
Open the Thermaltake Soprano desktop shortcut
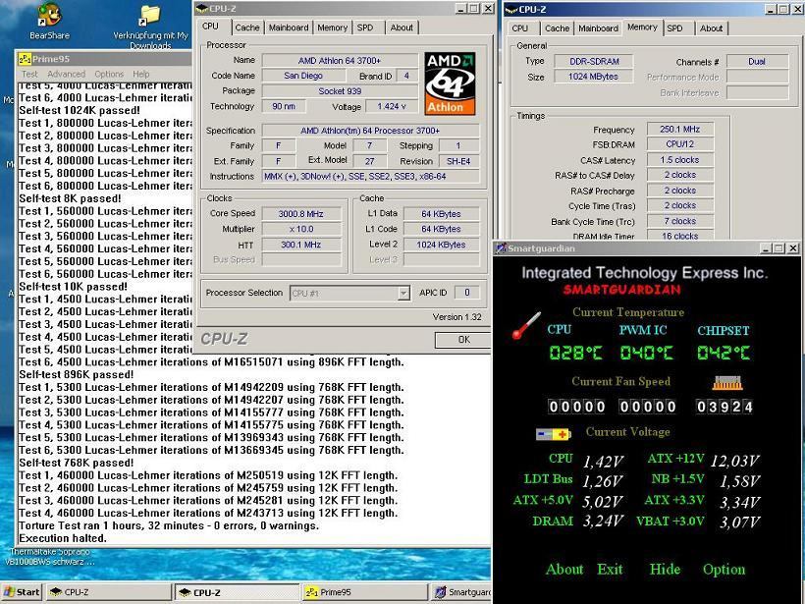[49, 557]
